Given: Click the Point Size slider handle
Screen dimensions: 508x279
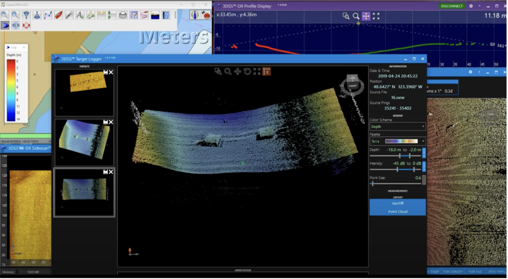Looking at the screenshot, I should point(373,184).
